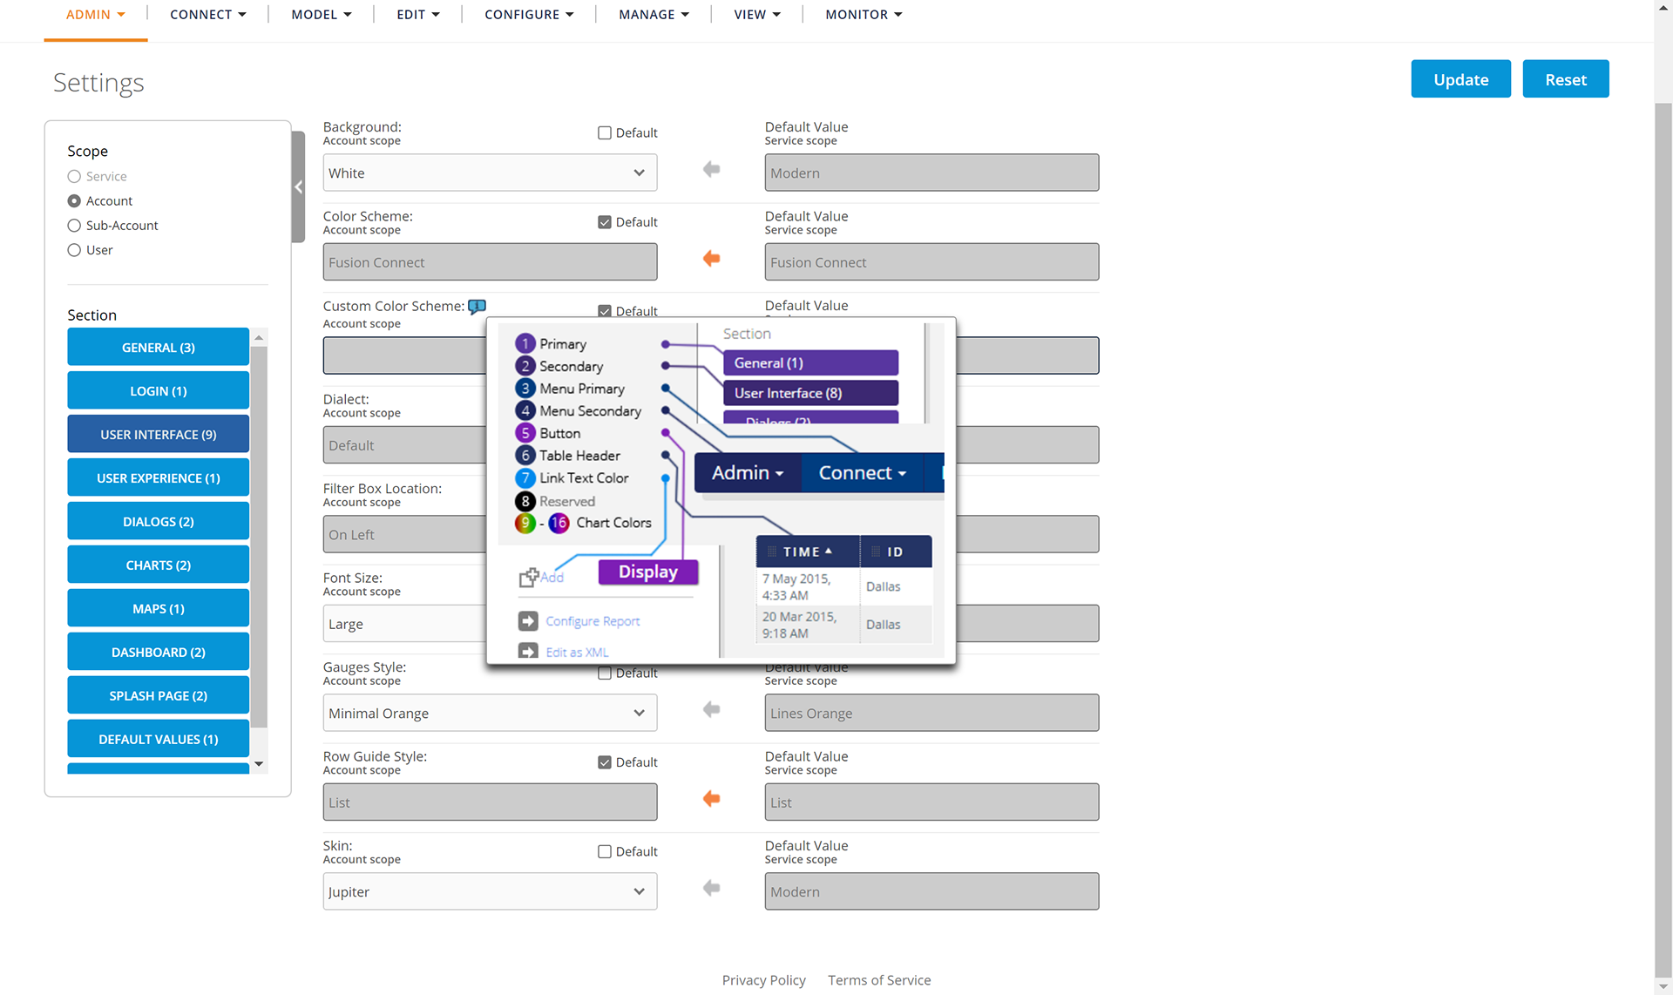Click orange arrow beside Row Guide Style
The width and height of the screenshot is (1673, 995).
(x=711, y=799)
